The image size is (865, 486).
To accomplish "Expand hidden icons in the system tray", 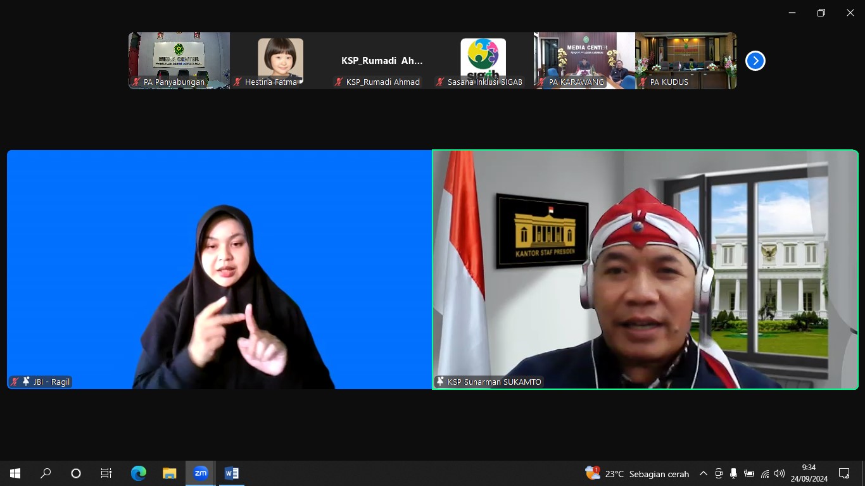I will (x=703, y=473).
